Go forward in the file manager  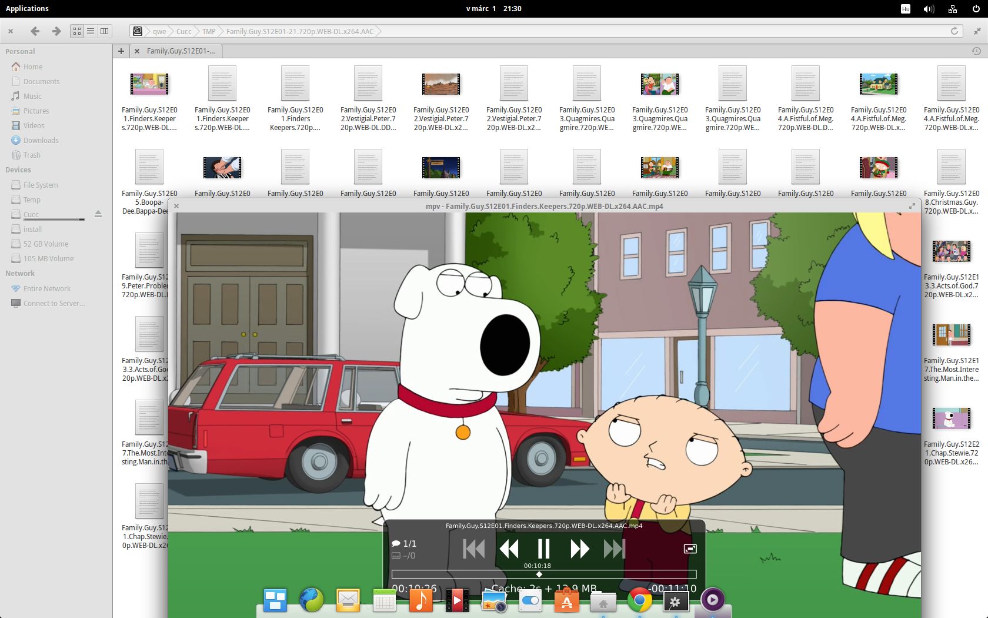click(56, 31)
